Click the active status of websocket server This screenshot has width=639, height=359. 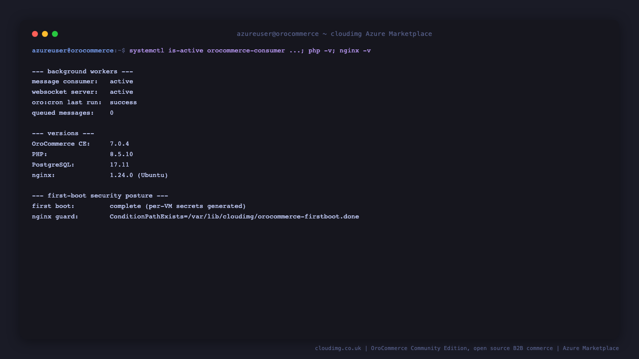click(x=121, y=92)
